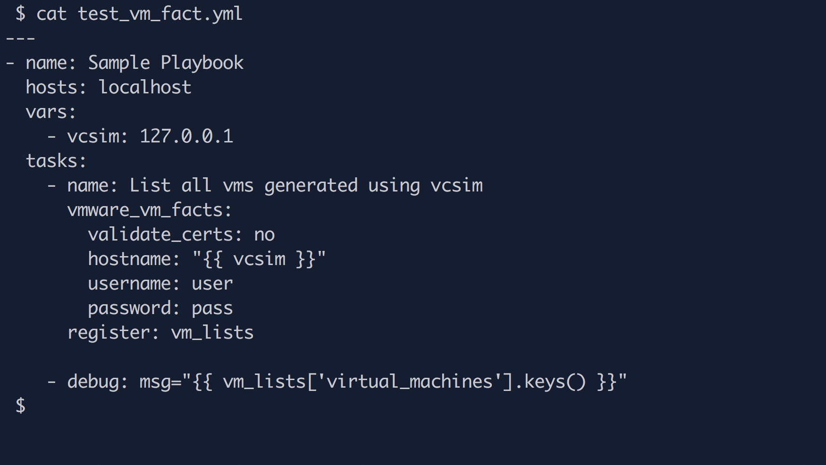Click the 'cat' command in first line

click(51, 14)
